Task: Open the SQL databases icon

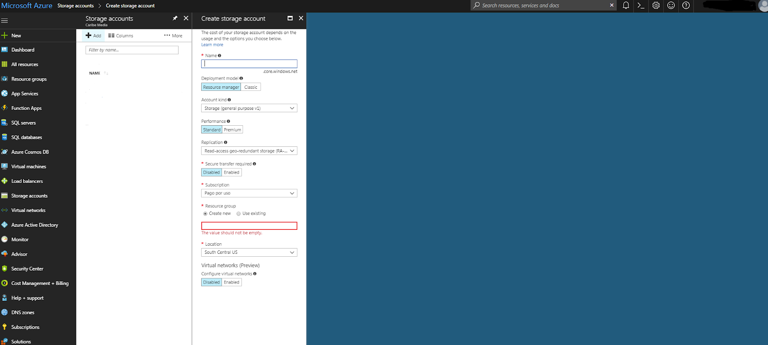Action: [x=4, y=137]
